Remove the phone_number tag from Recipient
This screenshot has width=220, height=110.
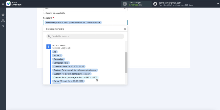100,22
